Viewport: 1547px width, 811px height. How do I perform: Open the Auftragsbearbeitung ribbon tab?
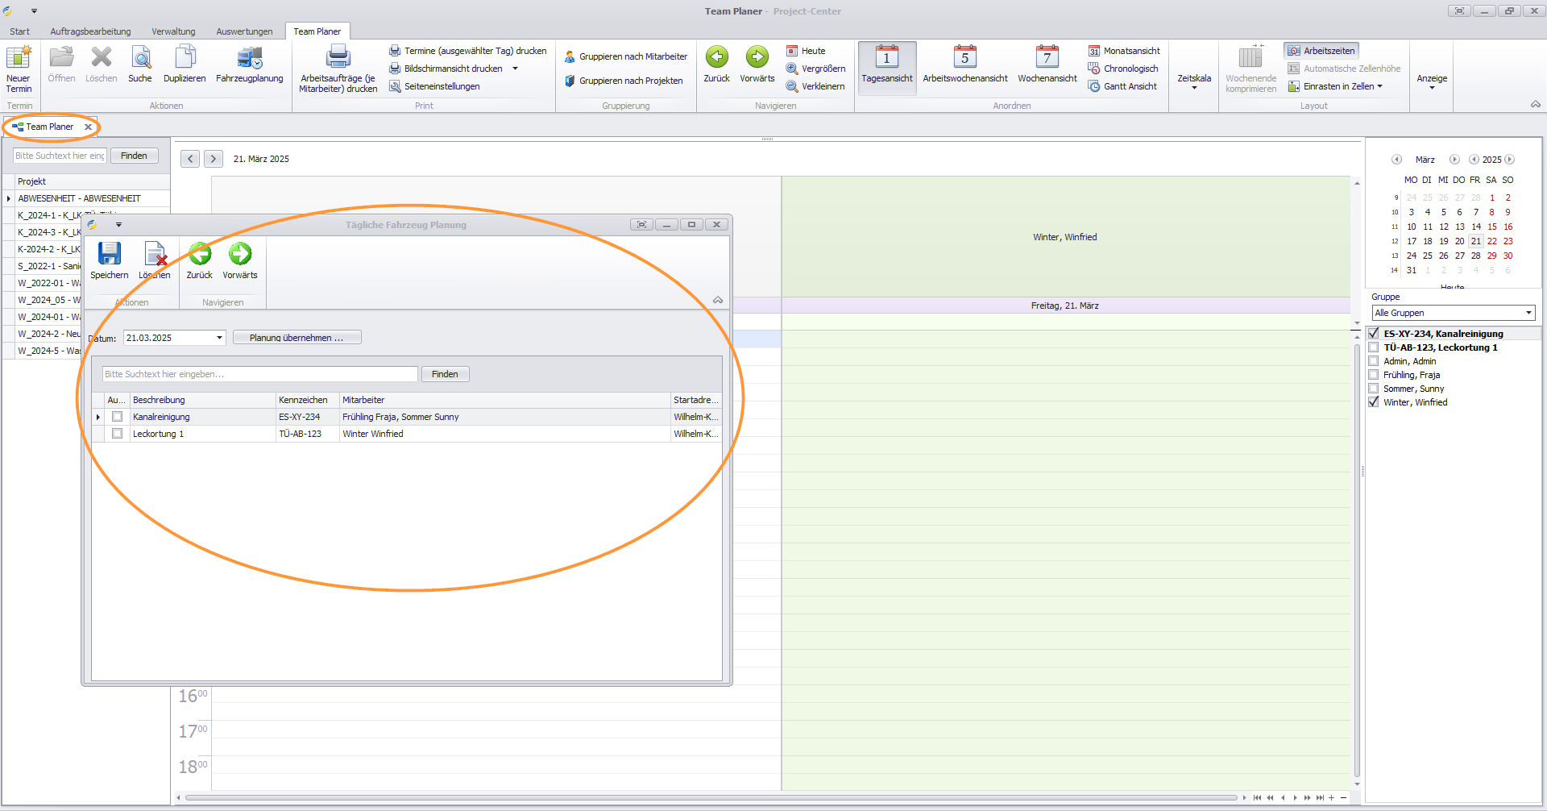(90, 31)
